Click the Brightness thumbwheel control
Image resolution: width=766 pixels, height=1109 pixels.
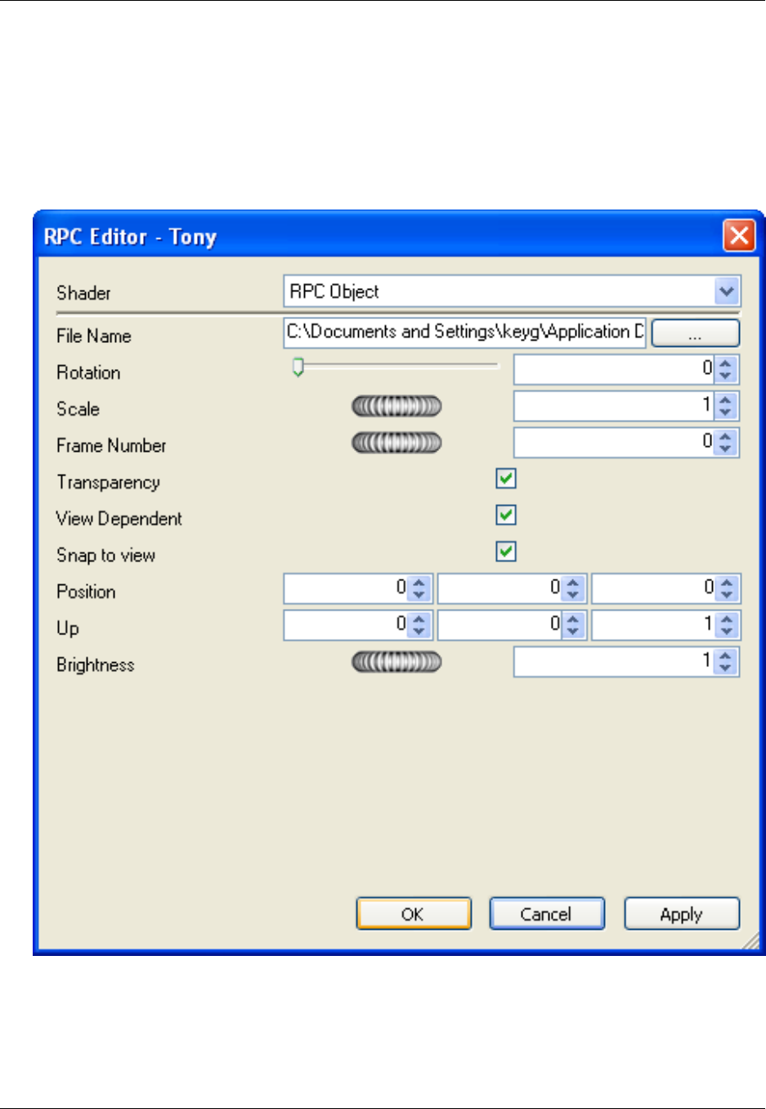396,661
